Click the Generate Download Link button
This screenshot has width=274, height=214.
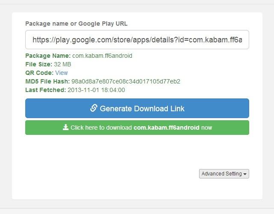(137, 108)
